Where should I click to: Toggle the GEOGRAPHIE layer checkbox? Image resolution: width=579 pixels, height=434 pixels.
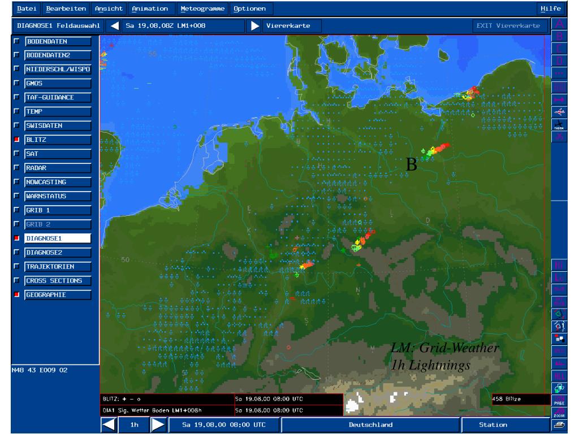click(x=17, y=295)
